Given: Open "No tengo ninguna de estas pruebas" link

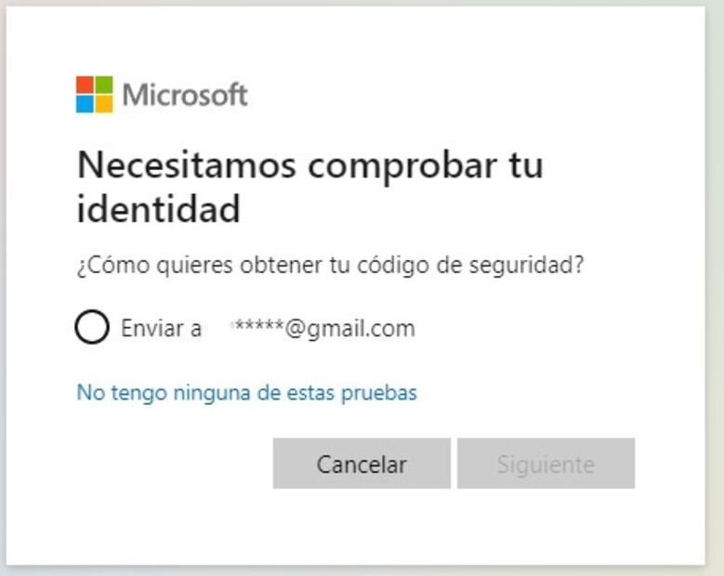Looking at the screenshot, I should (246, 392).
